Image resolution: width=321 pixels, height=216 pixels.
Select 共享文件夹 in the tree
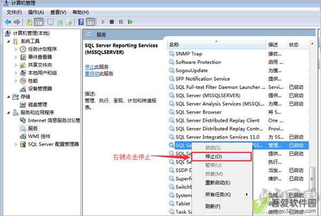(40, 65)
